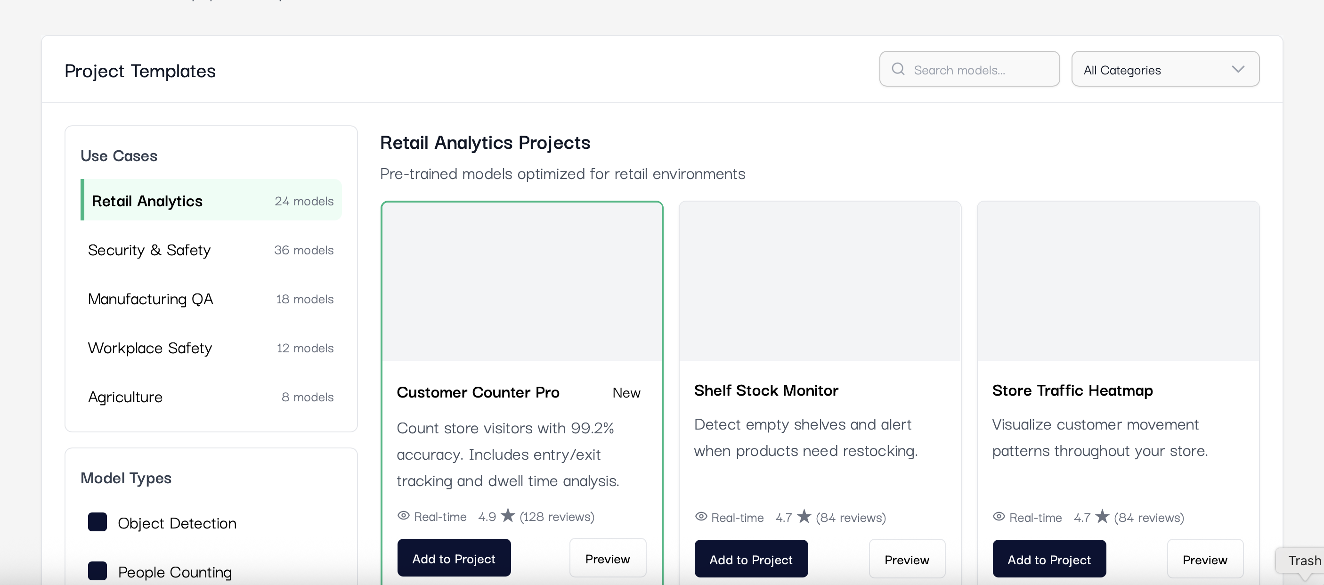1324x585 pixels.
Task: Switch to the Agriculture use case
Action: click(x=211, y=397)
